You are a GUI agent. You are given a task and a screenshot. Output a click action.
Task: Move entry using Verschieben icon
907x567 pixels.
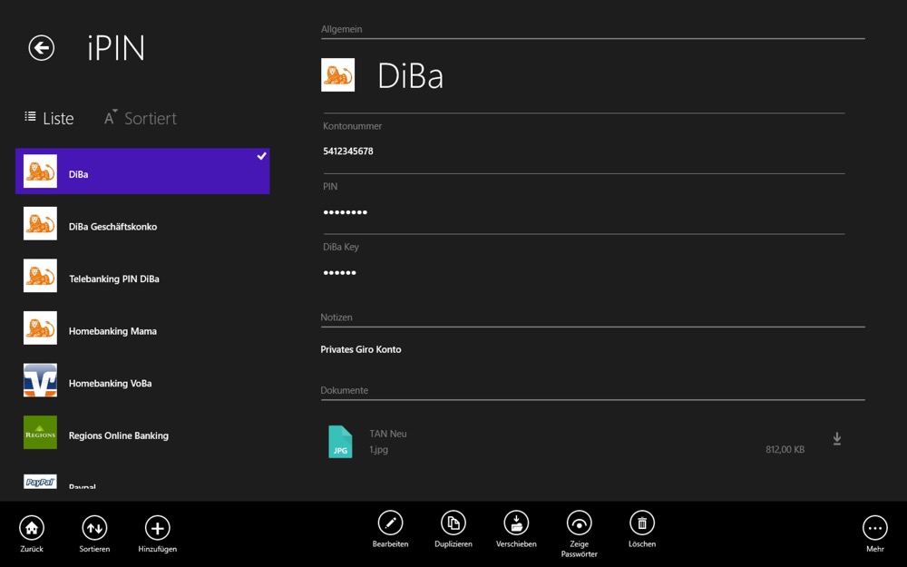[x=516, y=523]
